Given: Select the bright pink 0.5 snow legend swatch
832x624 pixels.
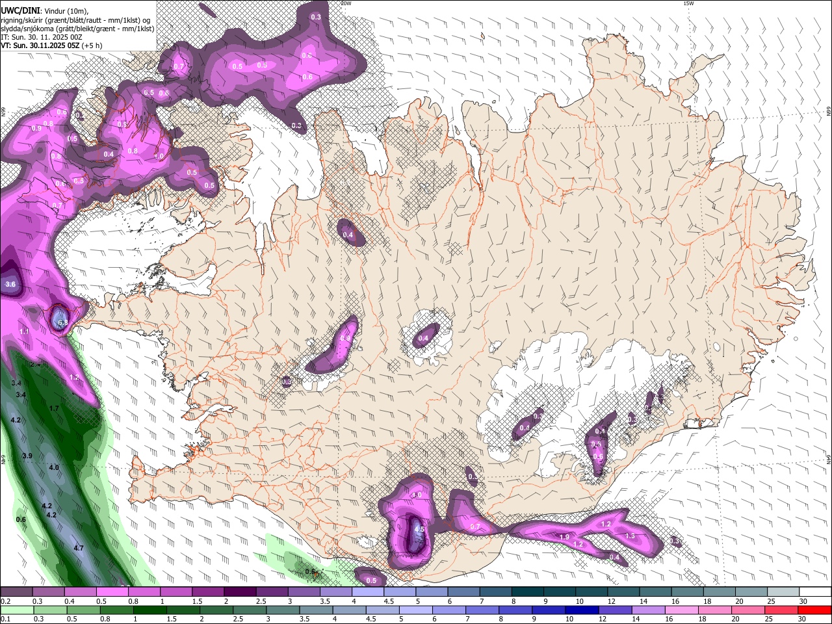Looking at the screenshot, I should 112,592.
